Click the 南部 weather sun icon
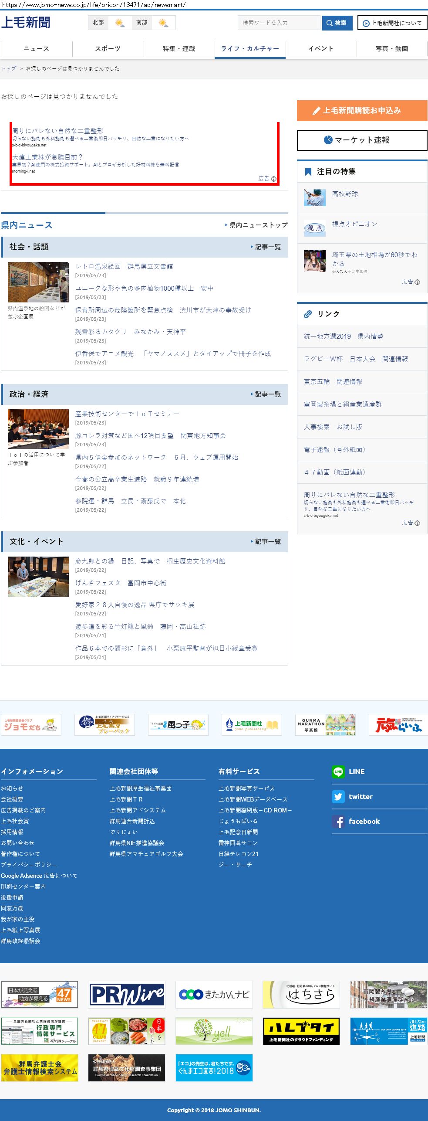 pyautogui.click(x=163, y=23)
